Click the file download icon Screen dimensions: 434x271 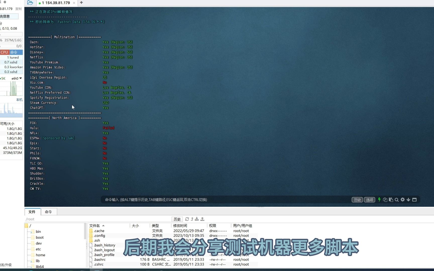click(x=197, y=219)
